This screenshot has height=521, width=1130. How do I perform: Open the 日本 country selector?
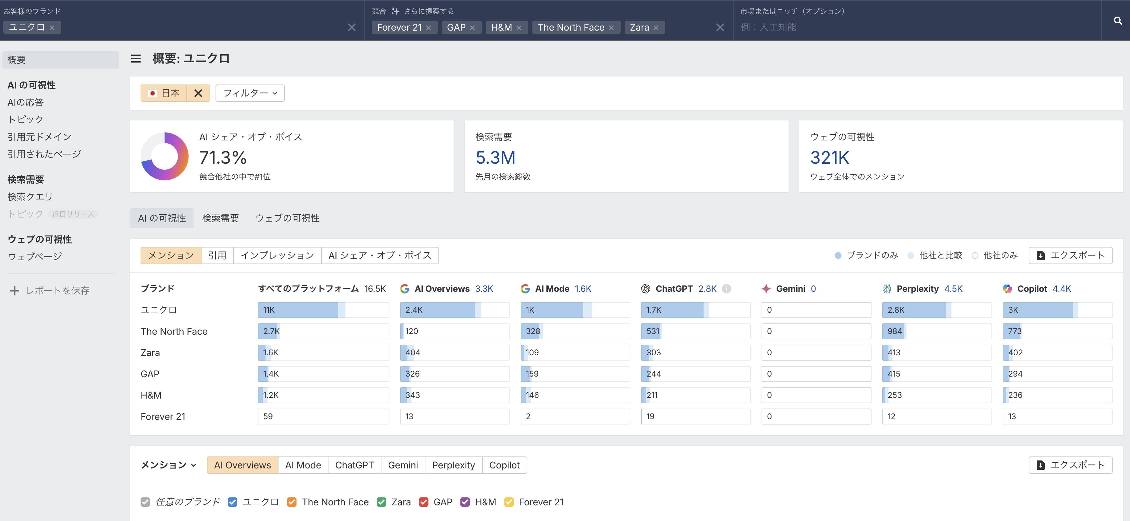[164, 93]
